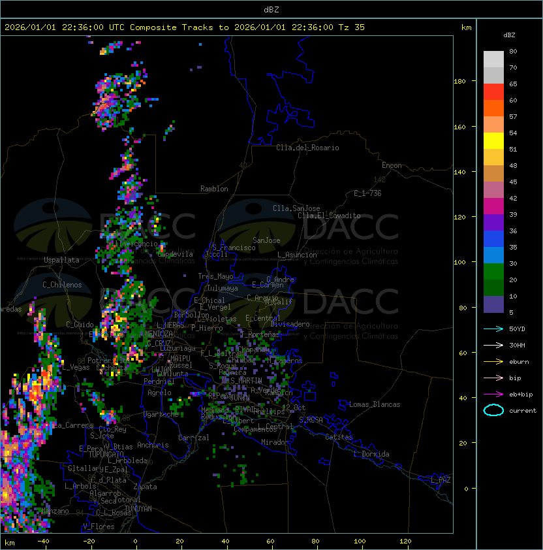This screenshot has width=543, height=550.
Task: Click the Carrizal map label
Action: pos(193,438)
